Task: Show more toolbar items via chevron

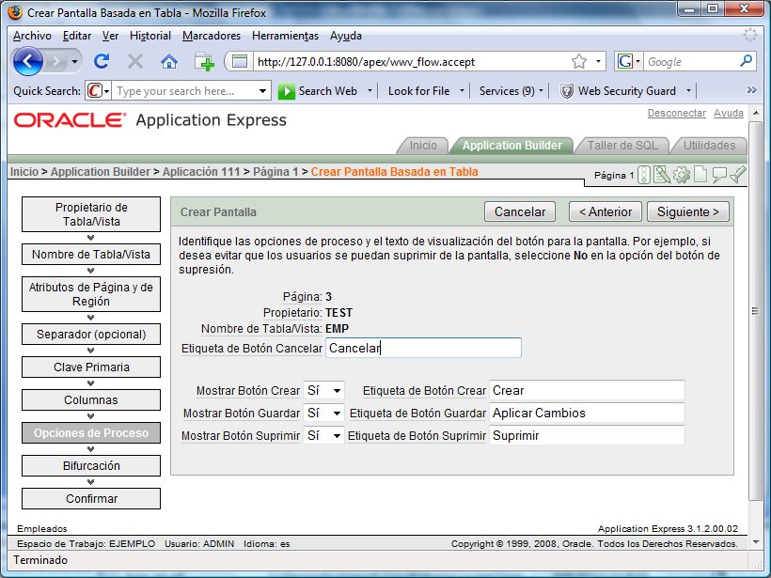Action: pyautogui.click(x=751, y=90)
